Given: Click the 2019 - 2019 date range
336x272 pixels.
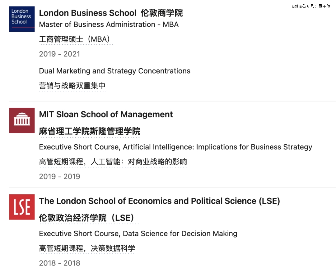Looking at the screenshot, I should (59, 176).
